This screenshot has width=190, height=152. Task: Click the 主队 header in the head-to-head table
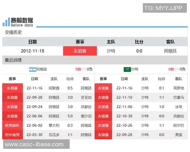pos(111,42)
